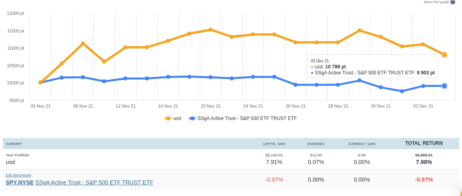Image resolution: width=462 pixels, height=196 pixels.
Task: Click orange usd peak point at 20 Nov 21
Action: point(211,30)
